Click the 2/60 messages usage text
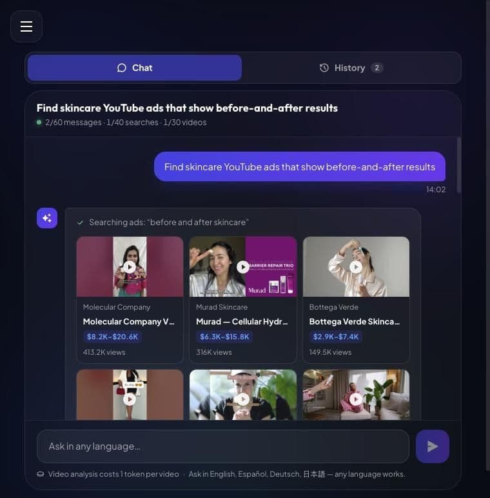490x498 pixels. pos(73,123)
